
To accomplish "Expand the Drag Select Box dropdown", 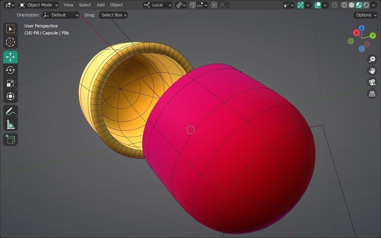I will point(113,15).
